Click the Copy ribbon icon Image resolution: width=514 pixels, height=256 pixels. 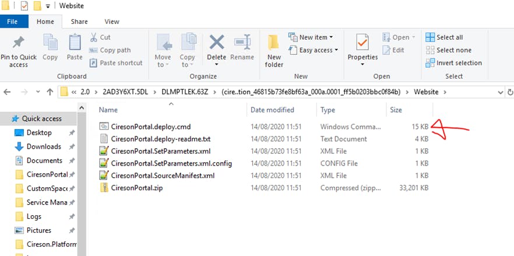(x=50, y=42)
